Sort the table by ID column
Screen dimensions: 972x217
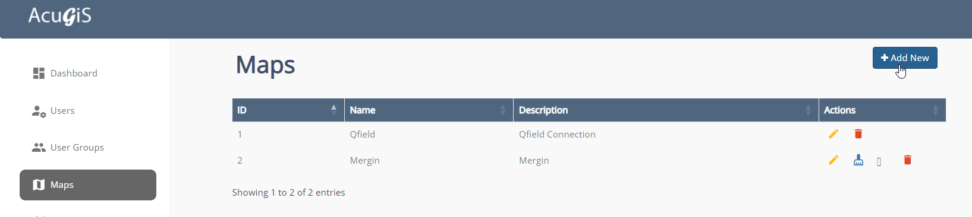point(288,110)
